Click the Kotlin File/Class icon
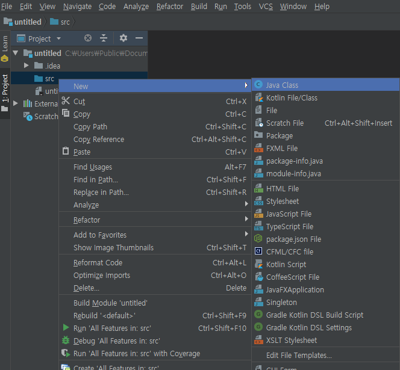Viewport: 400px width, 370px height. [258, 97]
